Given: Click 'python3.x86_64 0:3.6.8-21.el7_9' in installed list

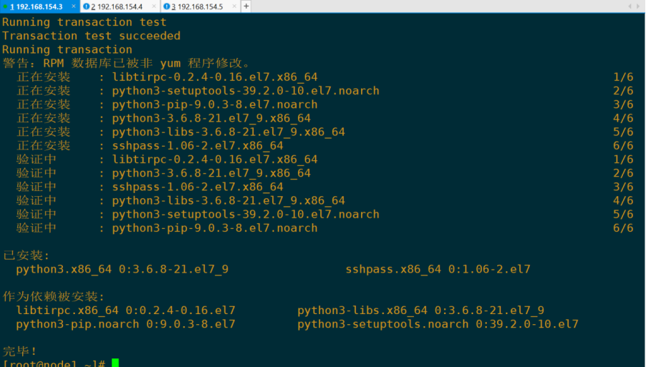Looking at the screenshot, I should pos(122,269).
